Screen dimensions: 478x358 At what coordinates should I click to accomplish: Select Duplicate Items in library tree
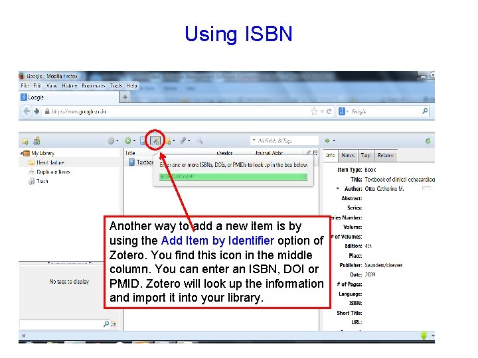click(x=53, y=172)
